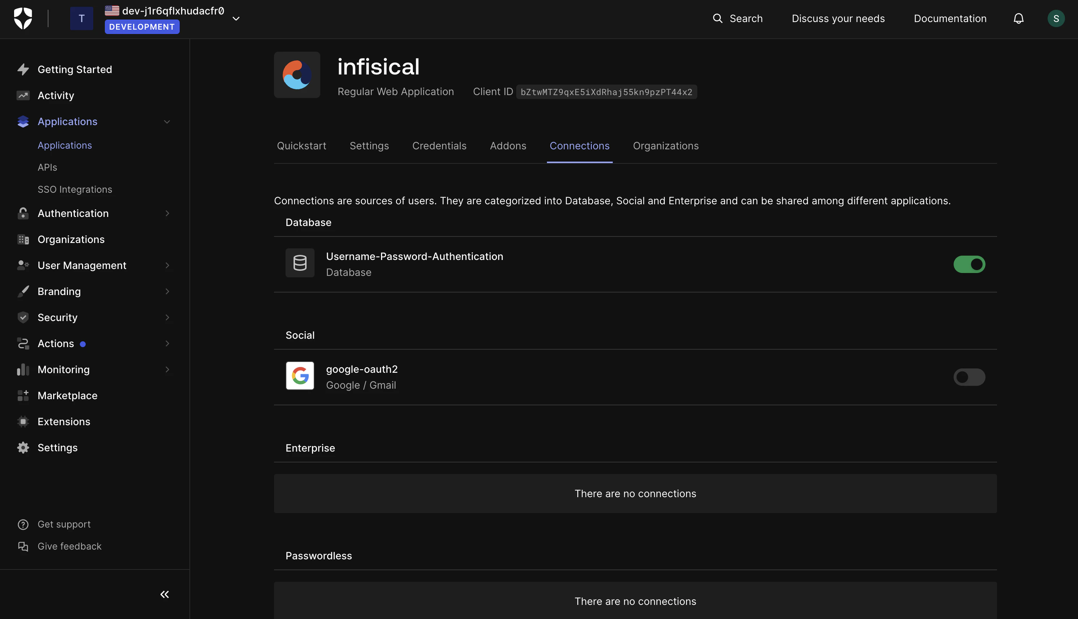Click the infisical application logo
The height and width of the screenshot is (619, 1078).
click(297, 75)
